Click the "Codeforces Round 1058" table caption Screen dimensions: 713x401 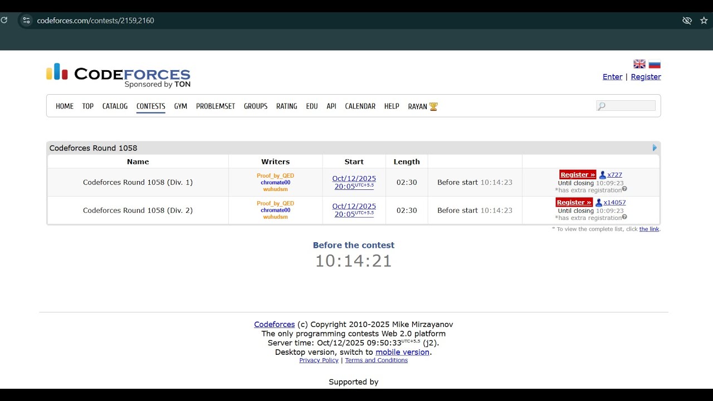point(93,148)
